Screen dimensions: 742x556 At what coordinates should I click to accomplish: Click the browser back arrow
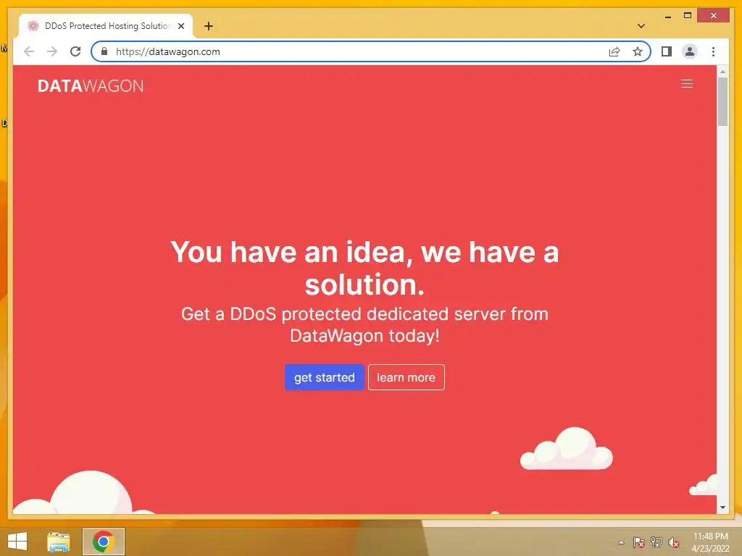(x=29, y=51)
